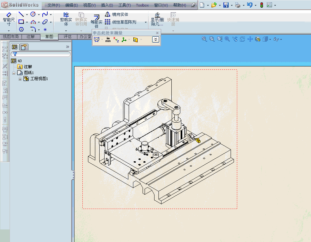Open the 文件(F) menu
Viewport: 311px width, 242px height.
coord(54,5)
